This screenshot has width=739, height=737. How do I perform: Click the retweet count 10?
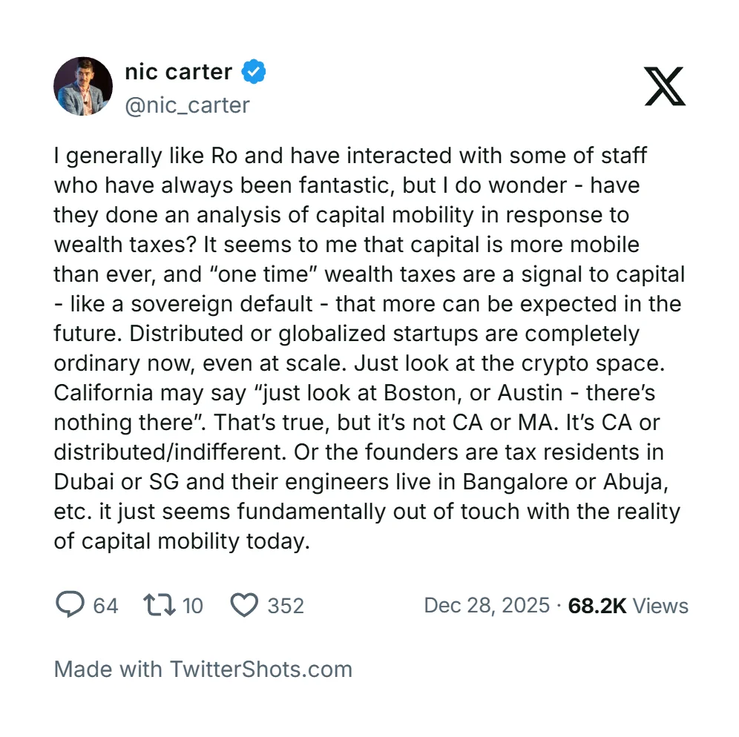pos(192,606)
